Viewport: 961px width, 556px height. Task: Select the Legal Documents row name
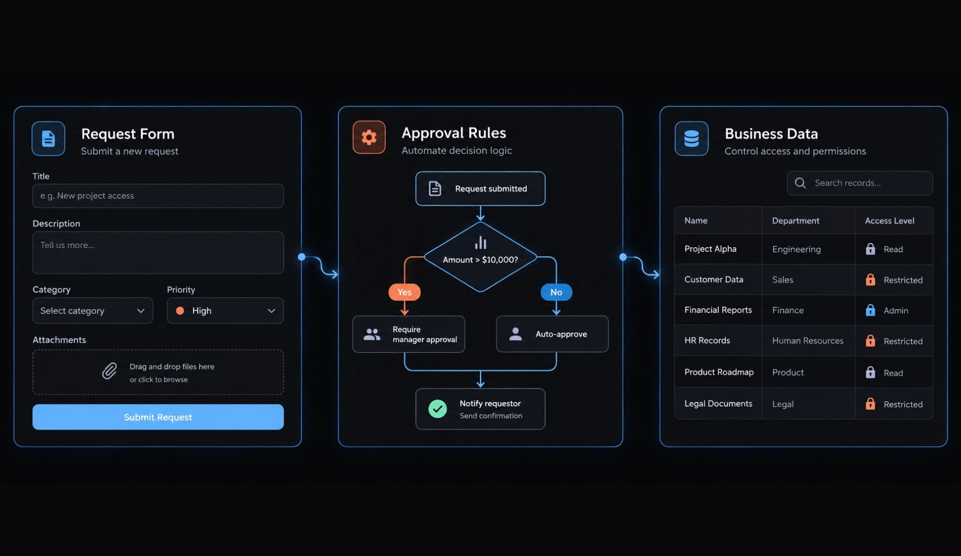coord(718,403)
